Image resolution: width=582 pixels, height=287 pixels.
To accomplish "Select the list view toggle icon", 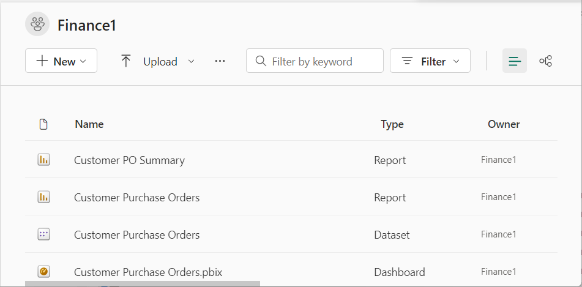I will coord(515,61).
